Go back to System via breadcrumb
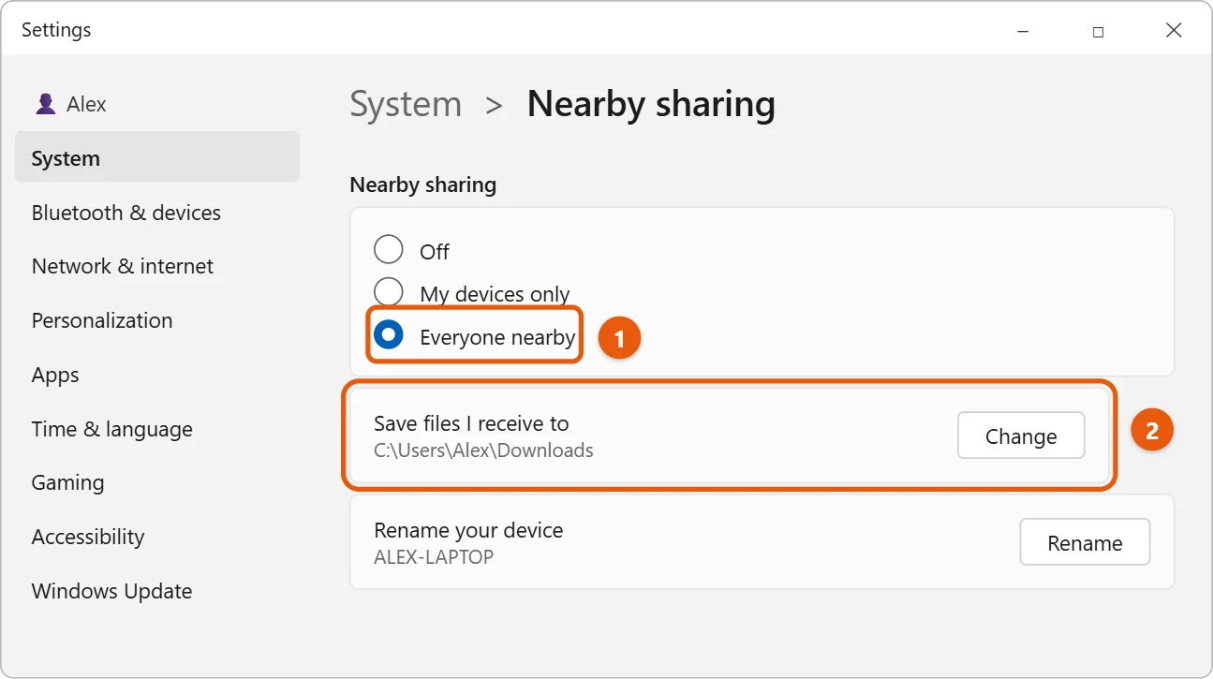Screen dimensions: 1213x679 (x=406, y=104)
